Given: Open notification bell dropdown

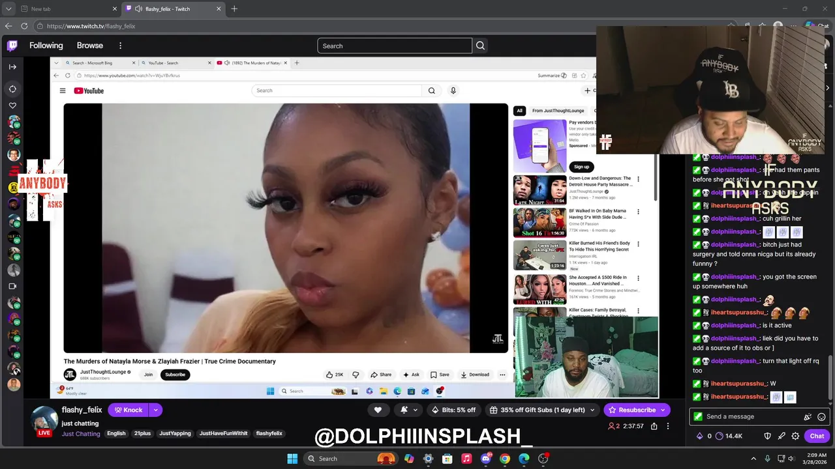Looking at the screenshot, I should click(408, 410).
